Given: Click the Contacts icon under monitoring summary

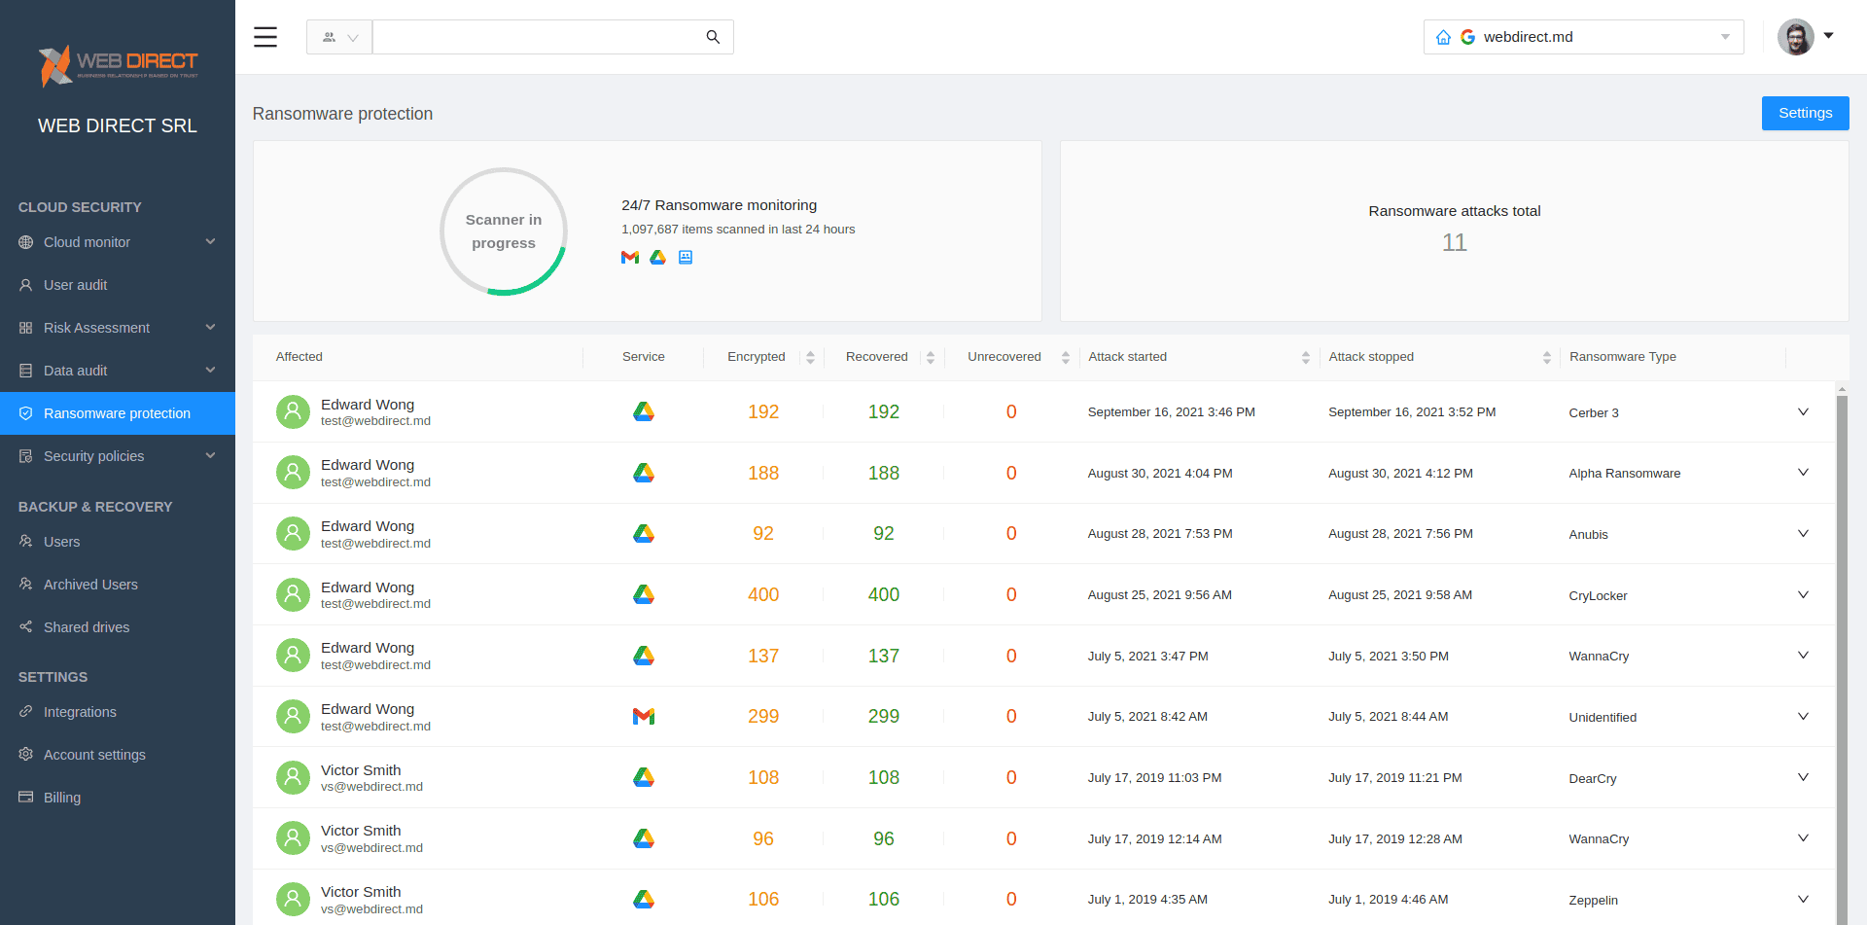Looking at the screenshot, I should [686, 258].
